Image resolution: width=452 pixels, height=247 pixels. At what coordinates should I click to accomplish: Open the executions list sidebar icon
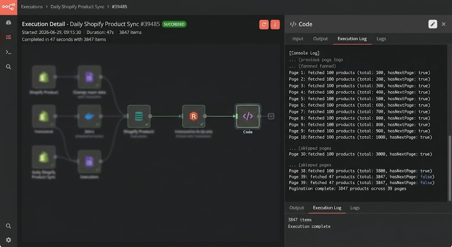coord(9,37)
